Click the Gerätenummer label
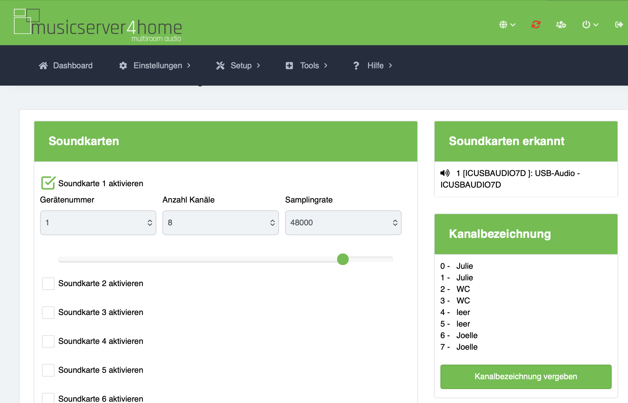 click(67, 200)
